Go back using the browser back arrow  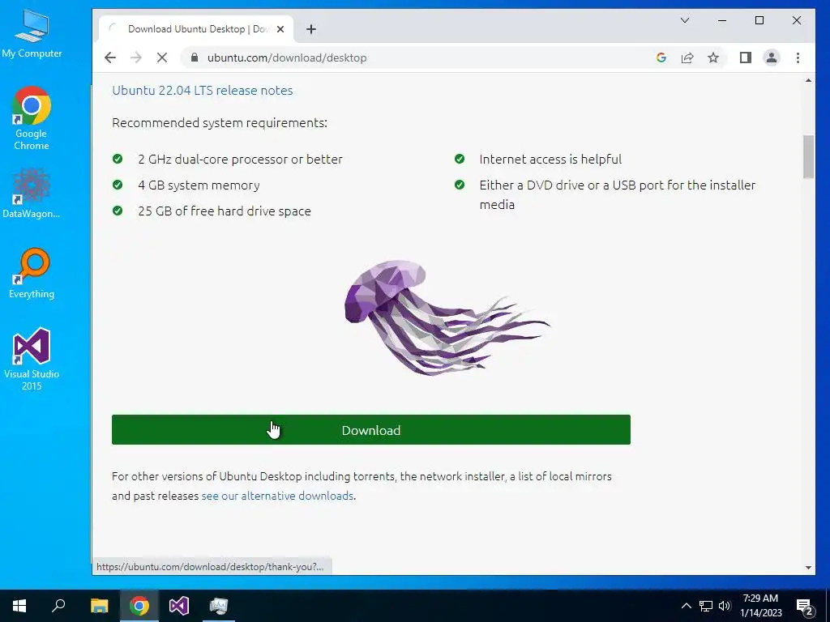(110, 58)
